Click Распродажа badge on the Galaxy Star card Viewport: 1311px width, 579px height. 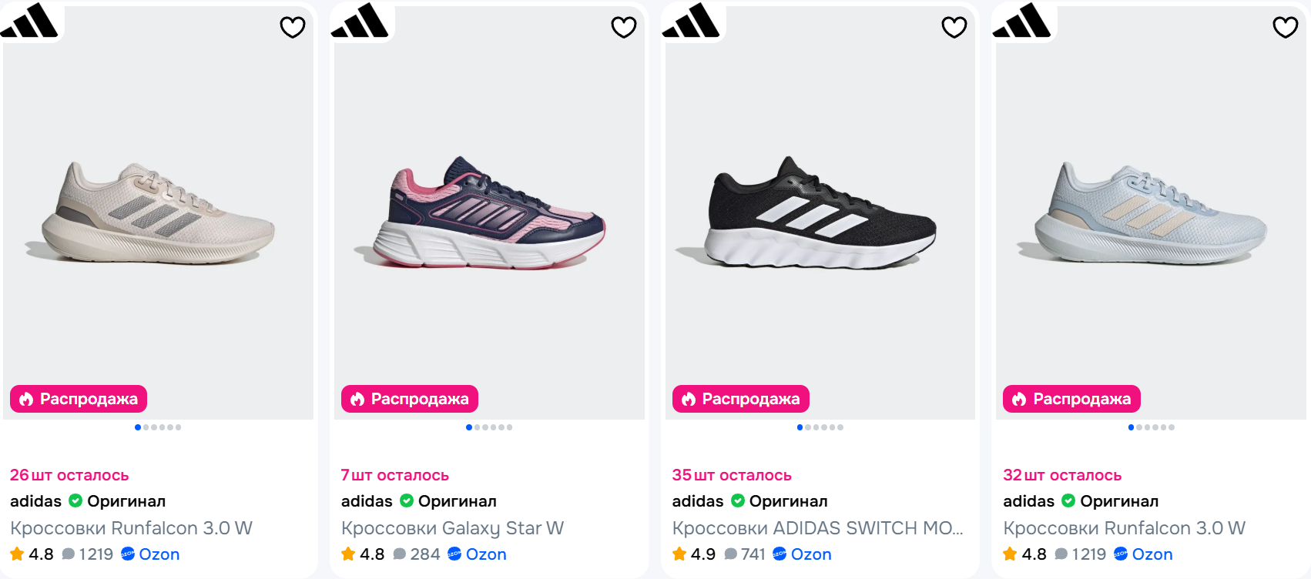[x=410, y=399]
